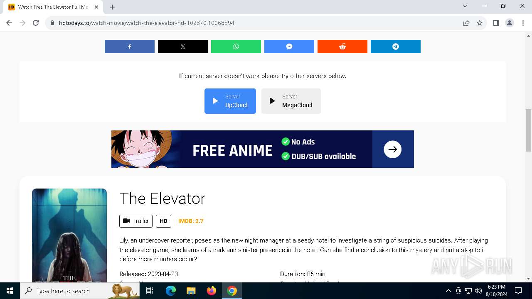
Task: Go back to the previous page
Action: click(x=10, y=23)
